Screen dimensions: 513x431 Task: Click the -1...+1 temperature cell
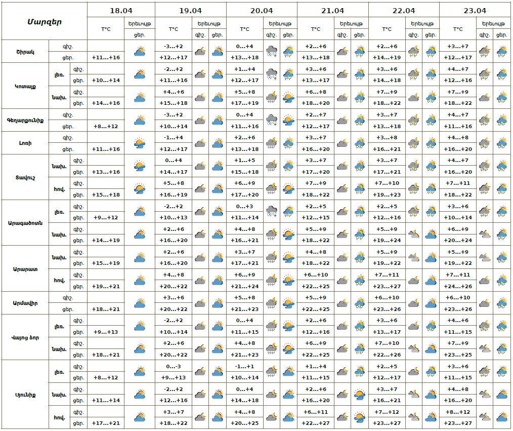click(x=244, y=367)
